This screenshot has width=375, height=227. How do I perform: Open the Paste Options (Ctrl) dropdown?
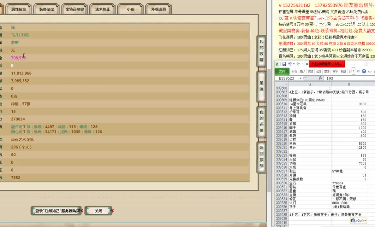[x=359, y=221]
